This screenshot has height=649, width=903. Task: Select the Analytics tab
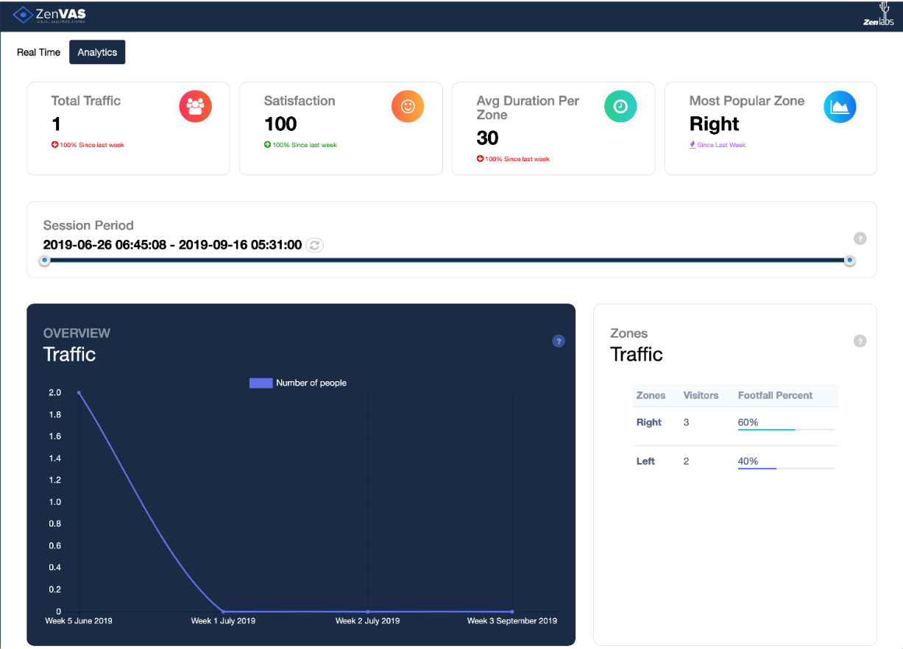(97, 52)
